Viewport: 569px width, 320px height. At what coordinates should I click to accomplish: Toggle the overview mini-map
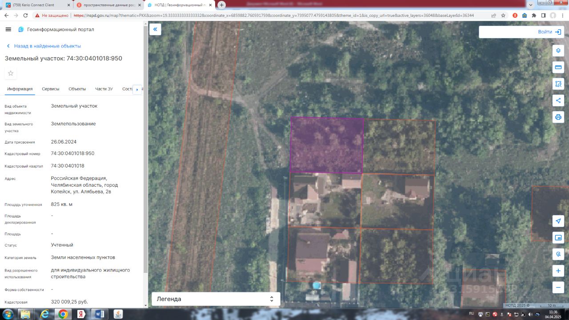pyautogui.click(x=558, y=238)
